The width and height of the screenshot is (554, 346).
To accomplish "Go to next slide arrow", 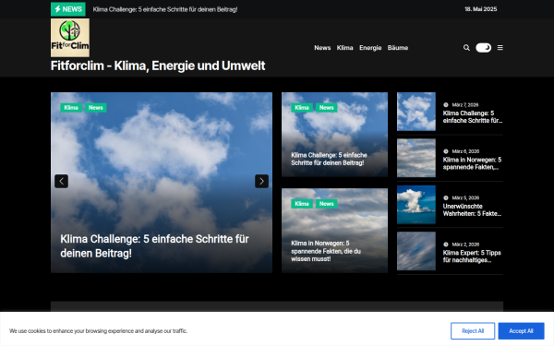I will pos(262,181).
